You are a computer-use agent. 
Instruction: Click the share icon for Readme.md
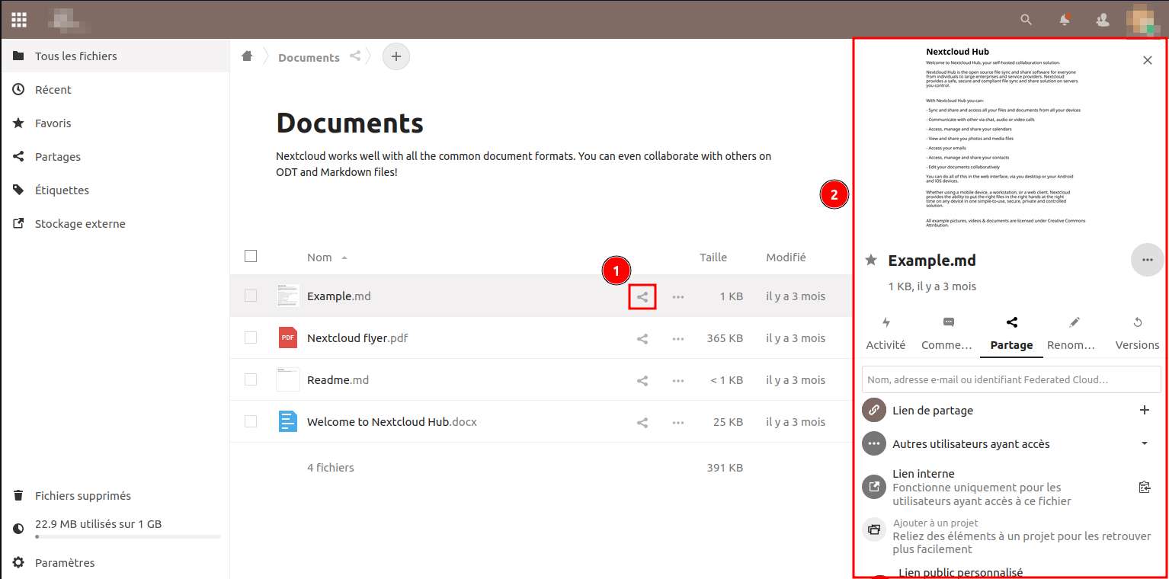[642, 380]
